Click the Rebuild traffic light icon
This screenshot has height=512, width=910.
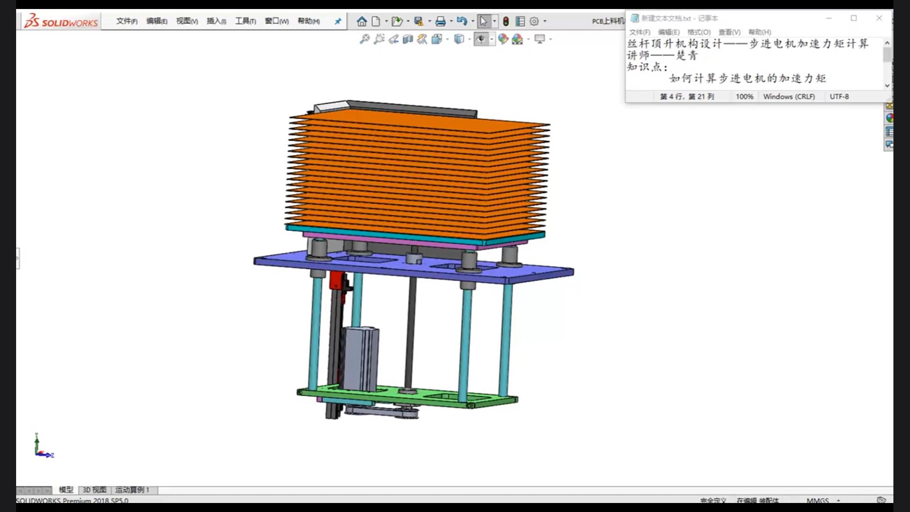point(506,21)
